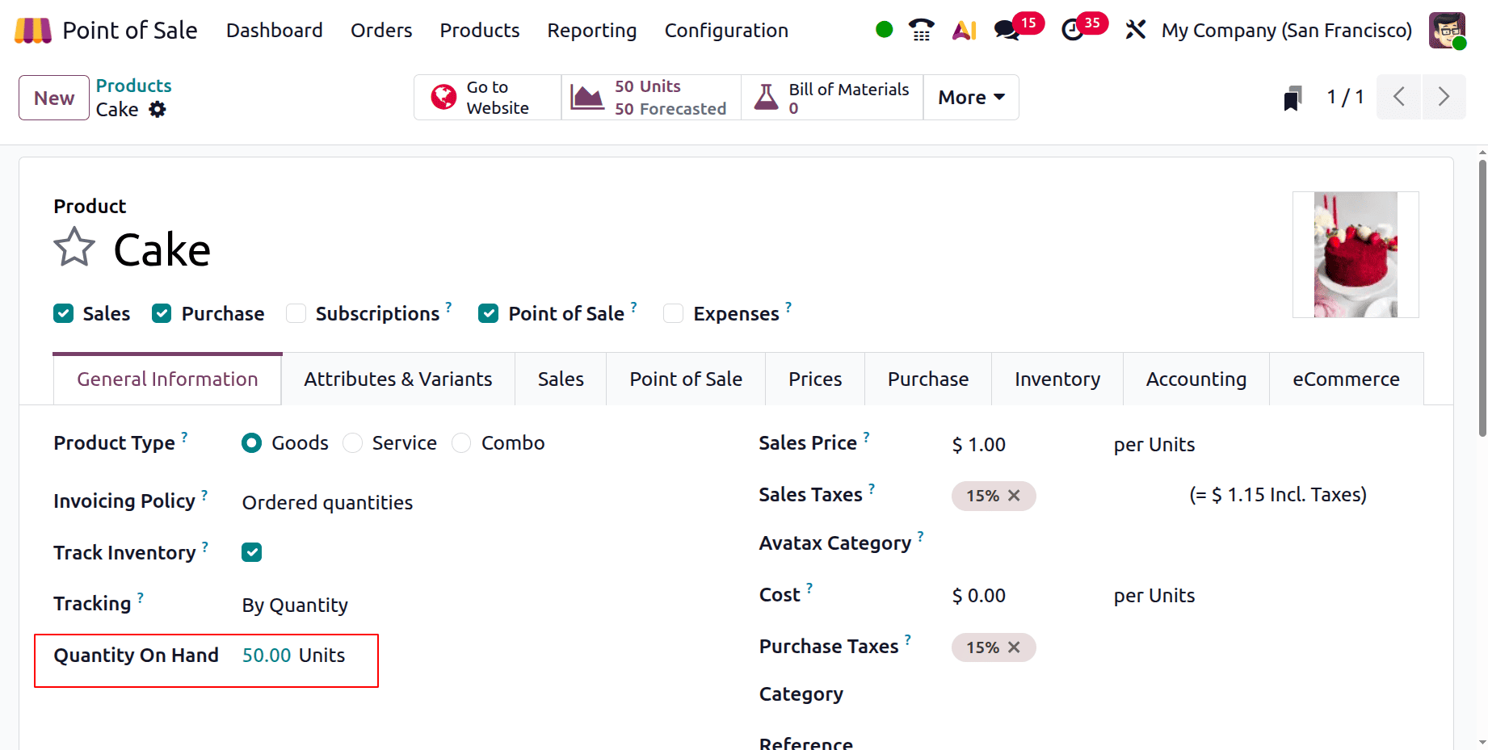This screenshot has width=1488, height=750.
Task: Switch to the Accounting tab
Action: [x=1196, y=379]
